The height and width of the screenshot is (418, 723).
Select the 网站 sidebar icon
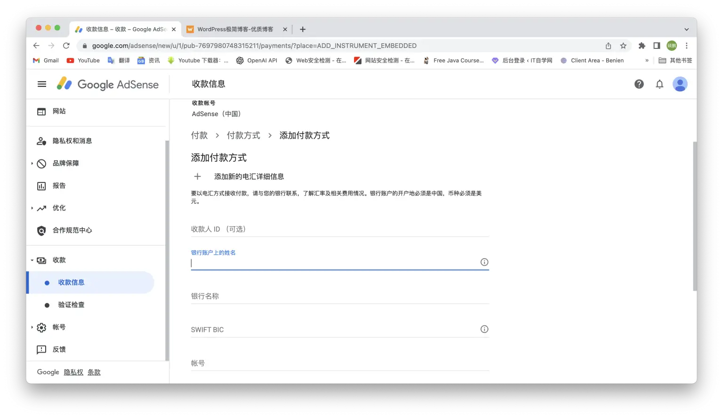click(x=41, y=111)
